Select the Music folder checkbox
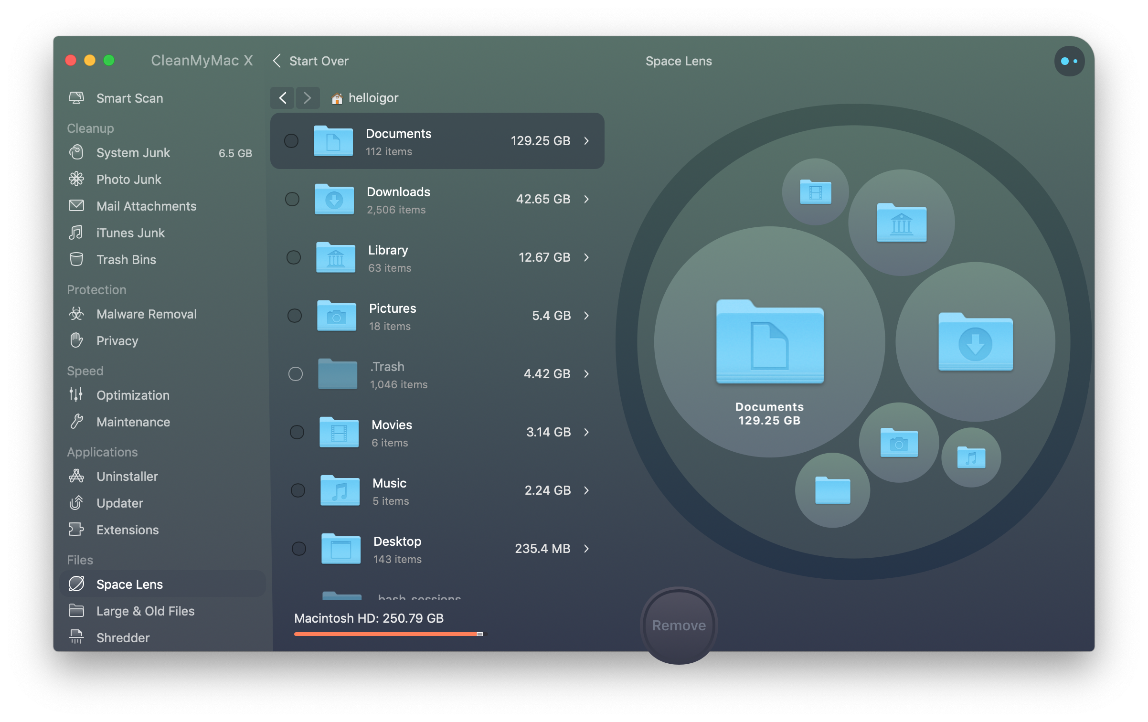The image size is (1148, 722). coord(298,490)
